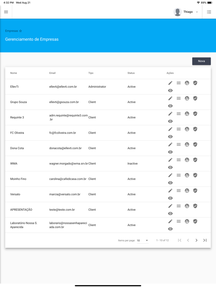Open the lines icon for Versato
This screenshot has height=288, width=216.
[x=178, y=190]
